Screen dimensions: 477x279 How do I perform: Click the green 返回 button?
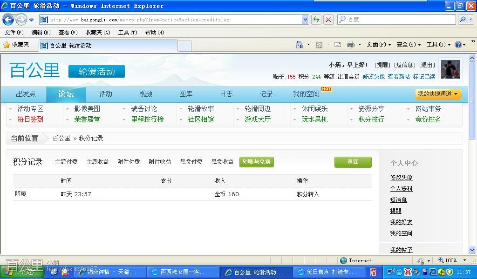[x=353, y=162]
